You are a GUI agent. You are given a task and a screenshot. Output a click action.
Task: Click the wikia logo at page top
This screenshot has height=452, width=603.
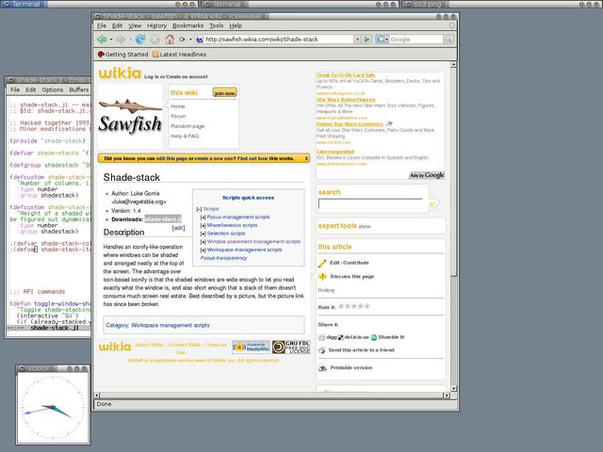(120, 73)
